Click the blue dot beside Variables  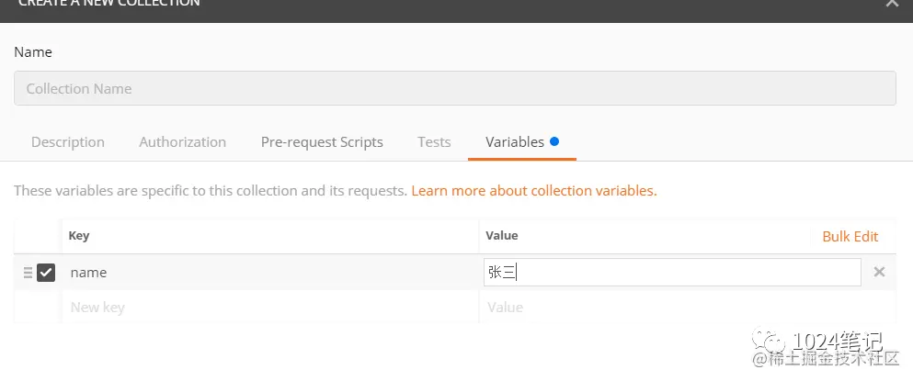point(554,141)
